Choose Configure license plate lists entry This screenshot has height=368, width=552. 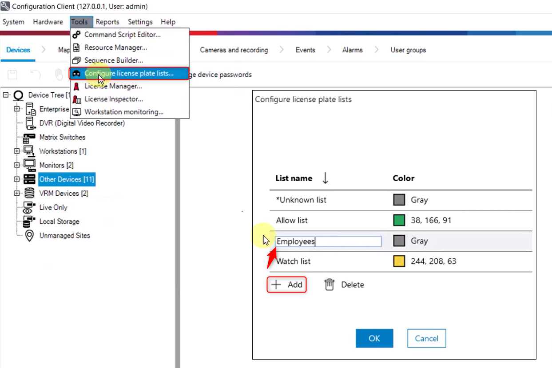130,73
